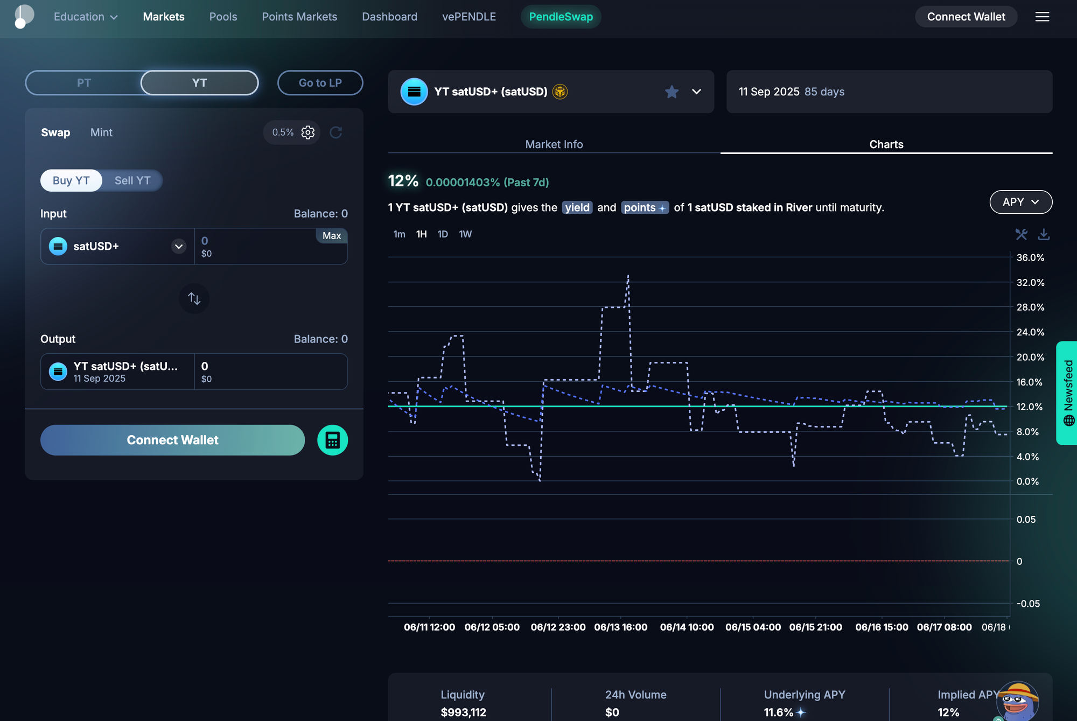
Task: Open chart tools wrench icon
Action: click(x=1021, y=234)
